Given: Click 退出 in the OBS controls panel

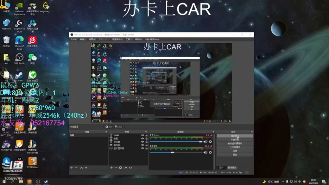Looking at the screenshot, I should point(235,155).
